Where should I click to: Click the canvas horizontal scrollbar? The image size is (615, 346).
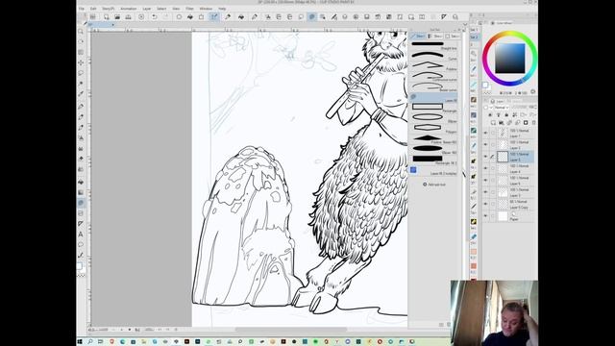[290, 330]
